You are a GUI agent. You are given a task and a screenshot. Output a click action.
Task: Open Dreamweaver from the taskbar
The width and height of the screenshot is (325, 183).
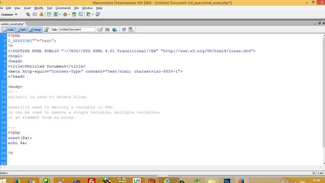46,181
